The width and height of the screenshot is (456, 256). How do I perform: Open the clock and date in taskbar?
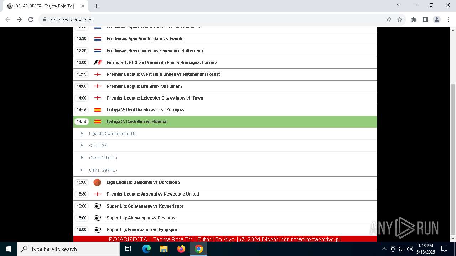click(x=426, y=249)
